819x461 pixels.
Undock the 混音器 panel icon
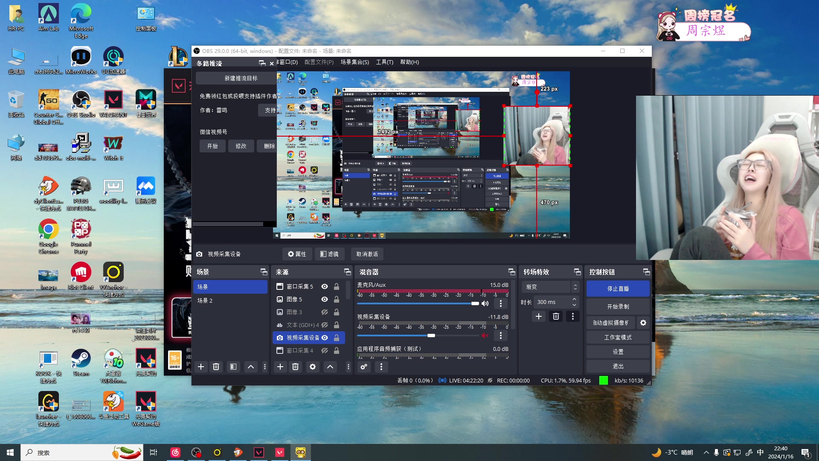(x=511, y=272)
